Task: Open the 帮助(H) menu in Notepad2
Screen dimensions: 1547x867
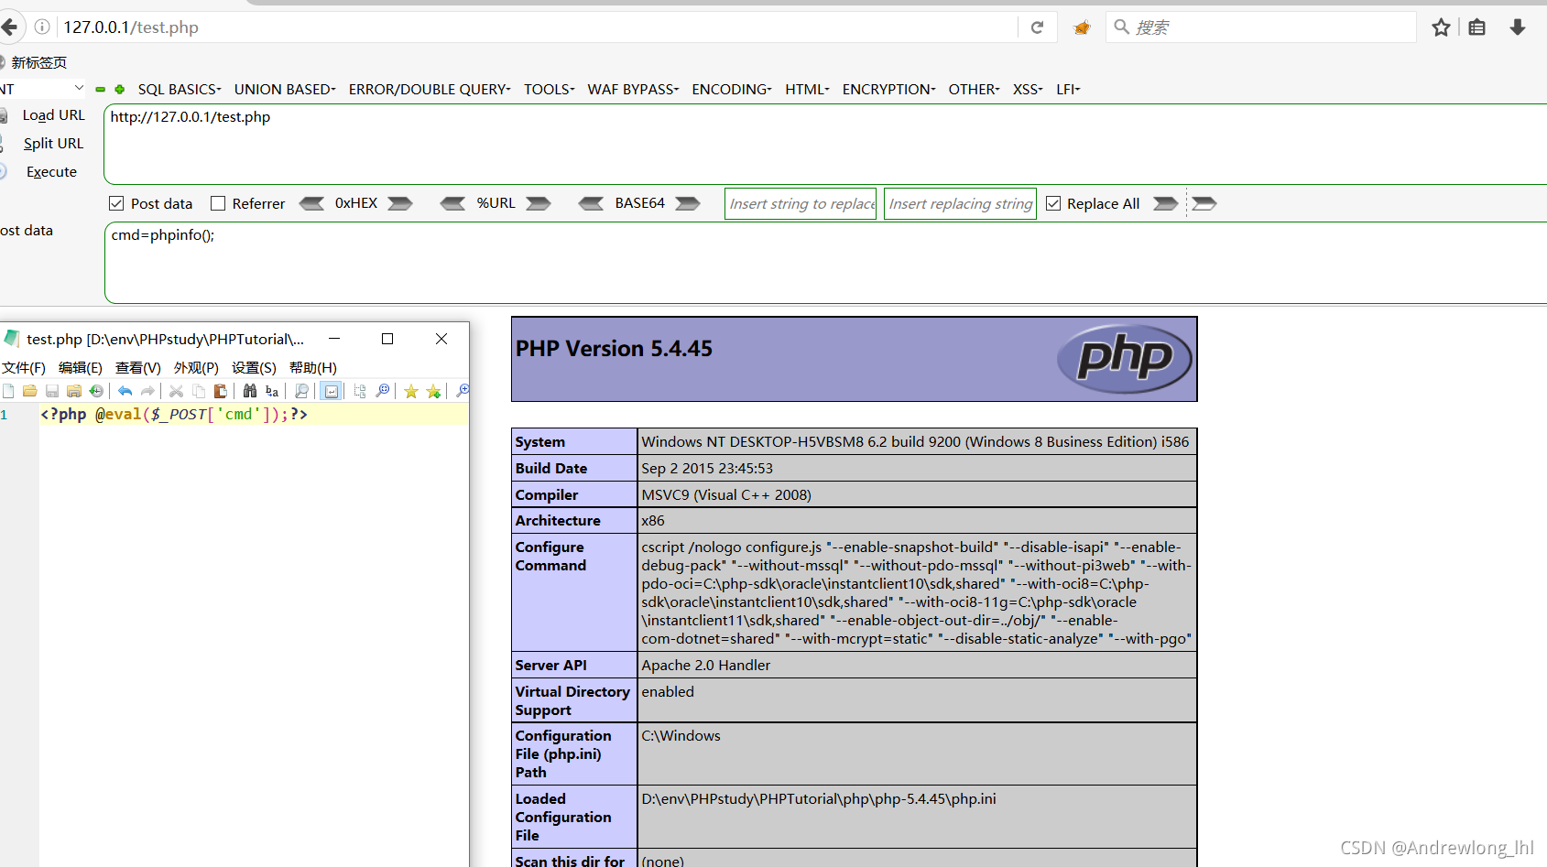Action: (x=313, y=368)
